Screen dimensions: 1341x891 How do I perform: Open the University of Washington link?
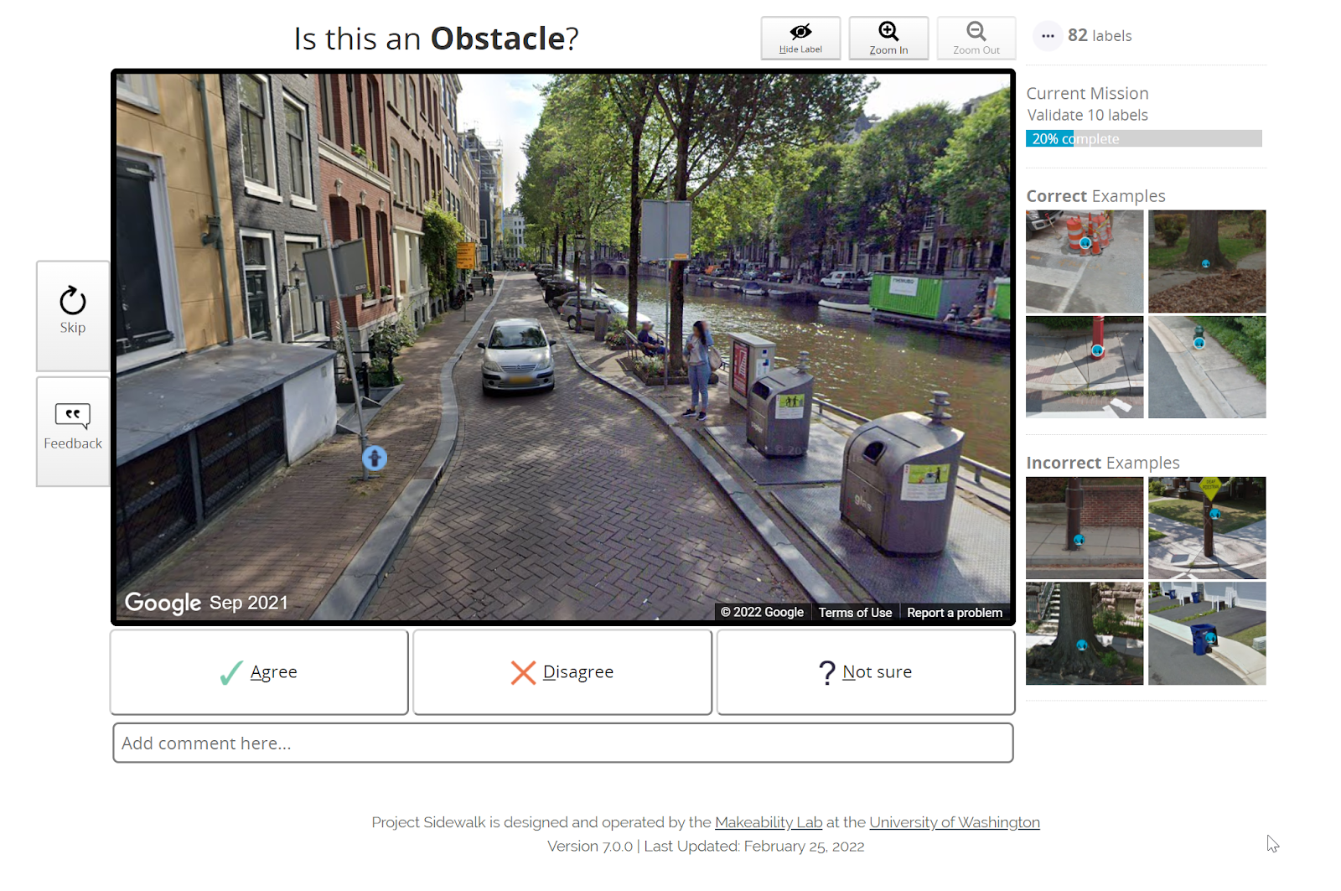pos(954,822)
